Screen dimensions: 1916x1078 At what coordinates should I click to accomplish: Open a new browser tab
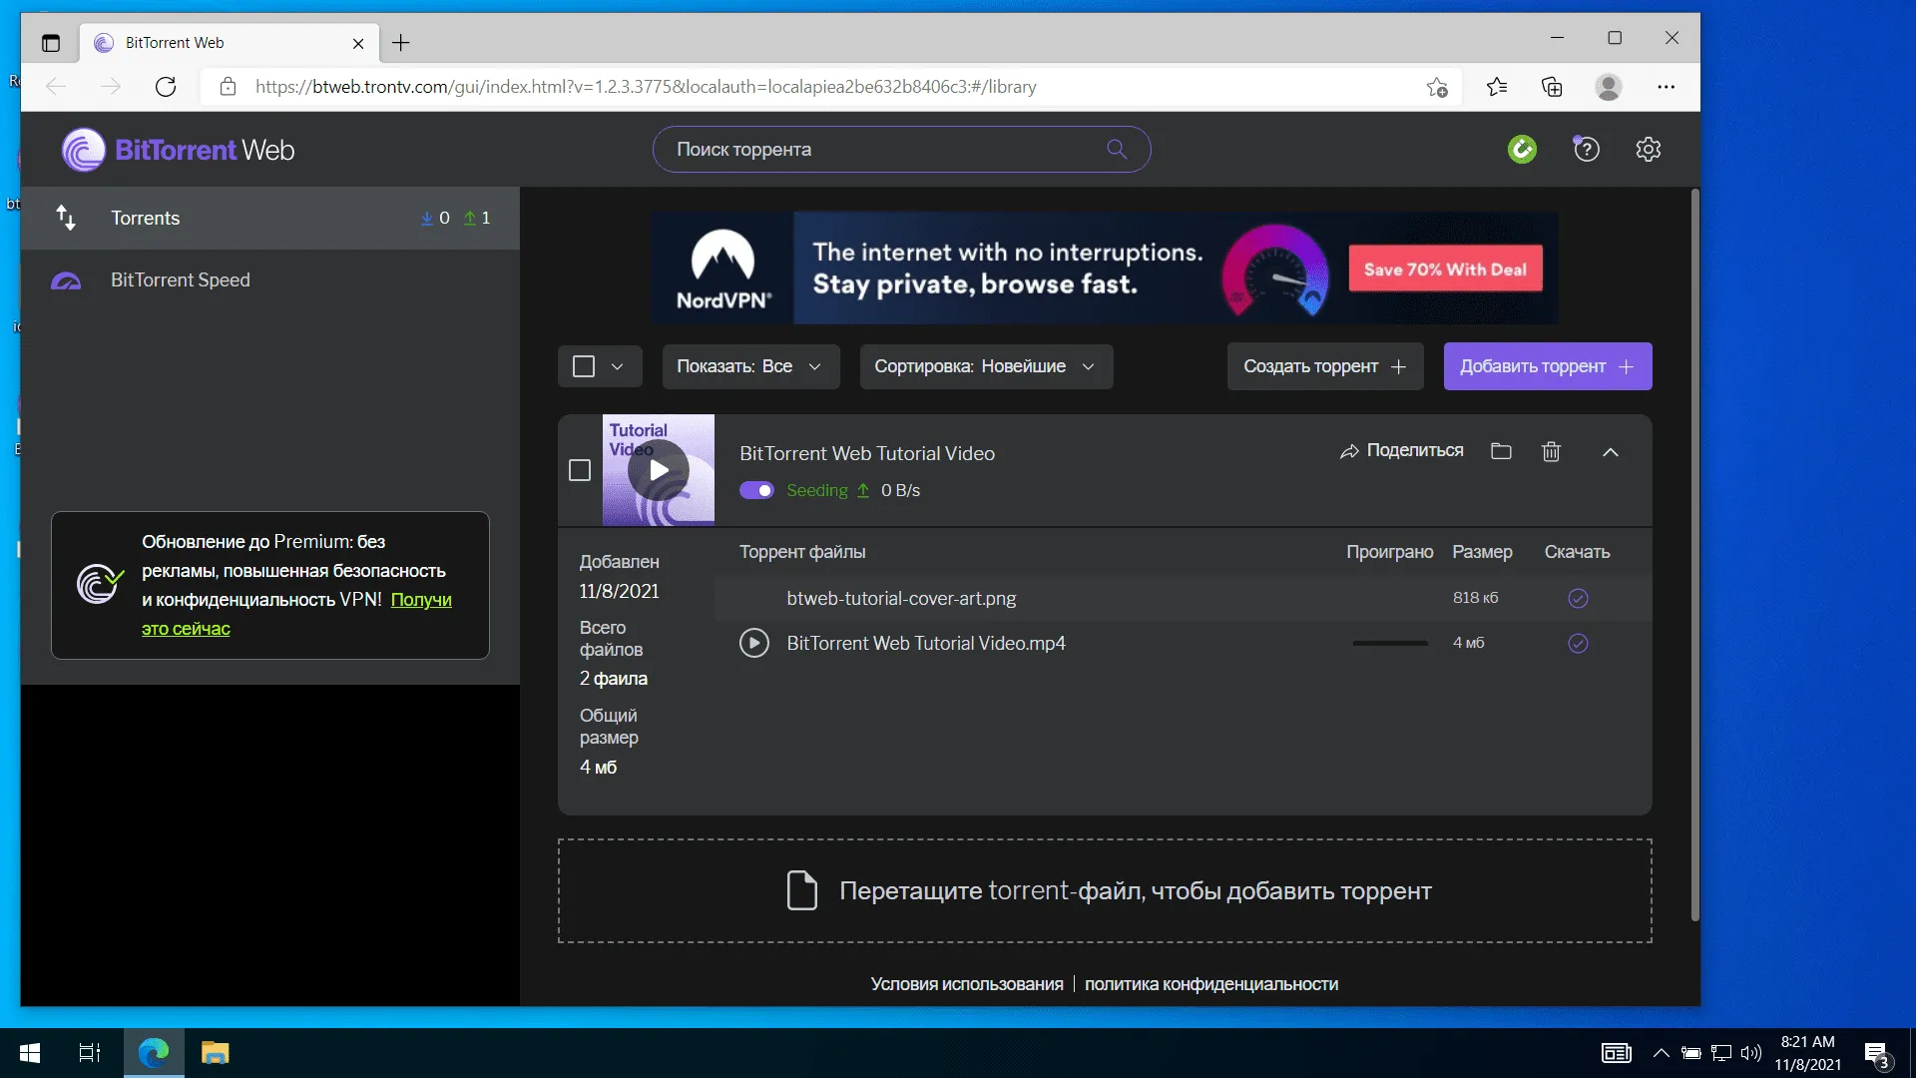[x=401, y=43]
